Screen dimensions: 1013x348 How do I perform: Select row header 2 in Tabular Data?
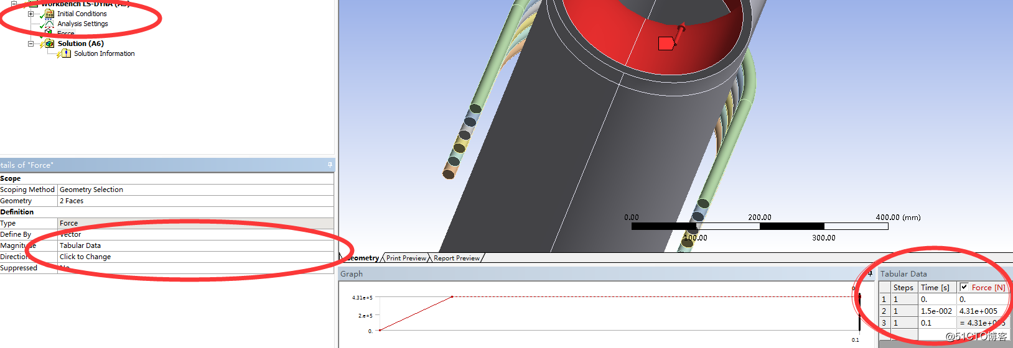click(884, 311)
